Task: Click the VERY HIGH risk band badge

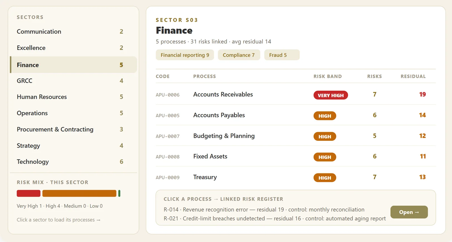Action: coord(331,95)
